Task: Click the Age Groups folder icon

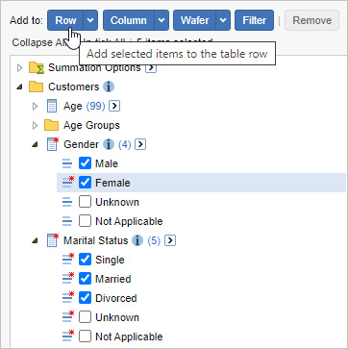Action: tap(51, 125)
